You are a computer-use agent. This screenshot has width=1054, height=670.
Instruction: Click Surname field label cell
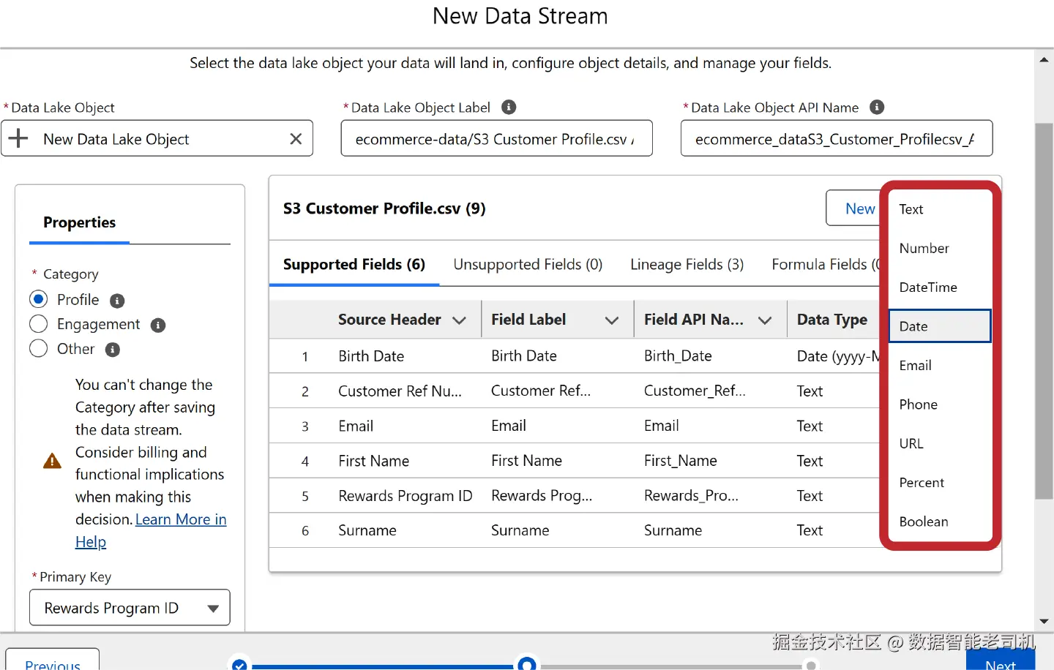520,530
